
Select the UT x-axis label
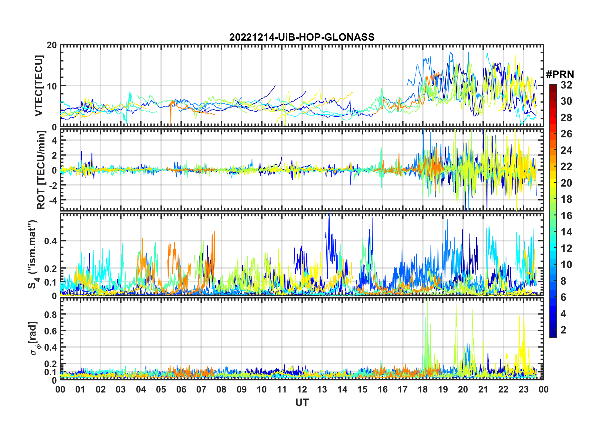[x=302, y=403]
